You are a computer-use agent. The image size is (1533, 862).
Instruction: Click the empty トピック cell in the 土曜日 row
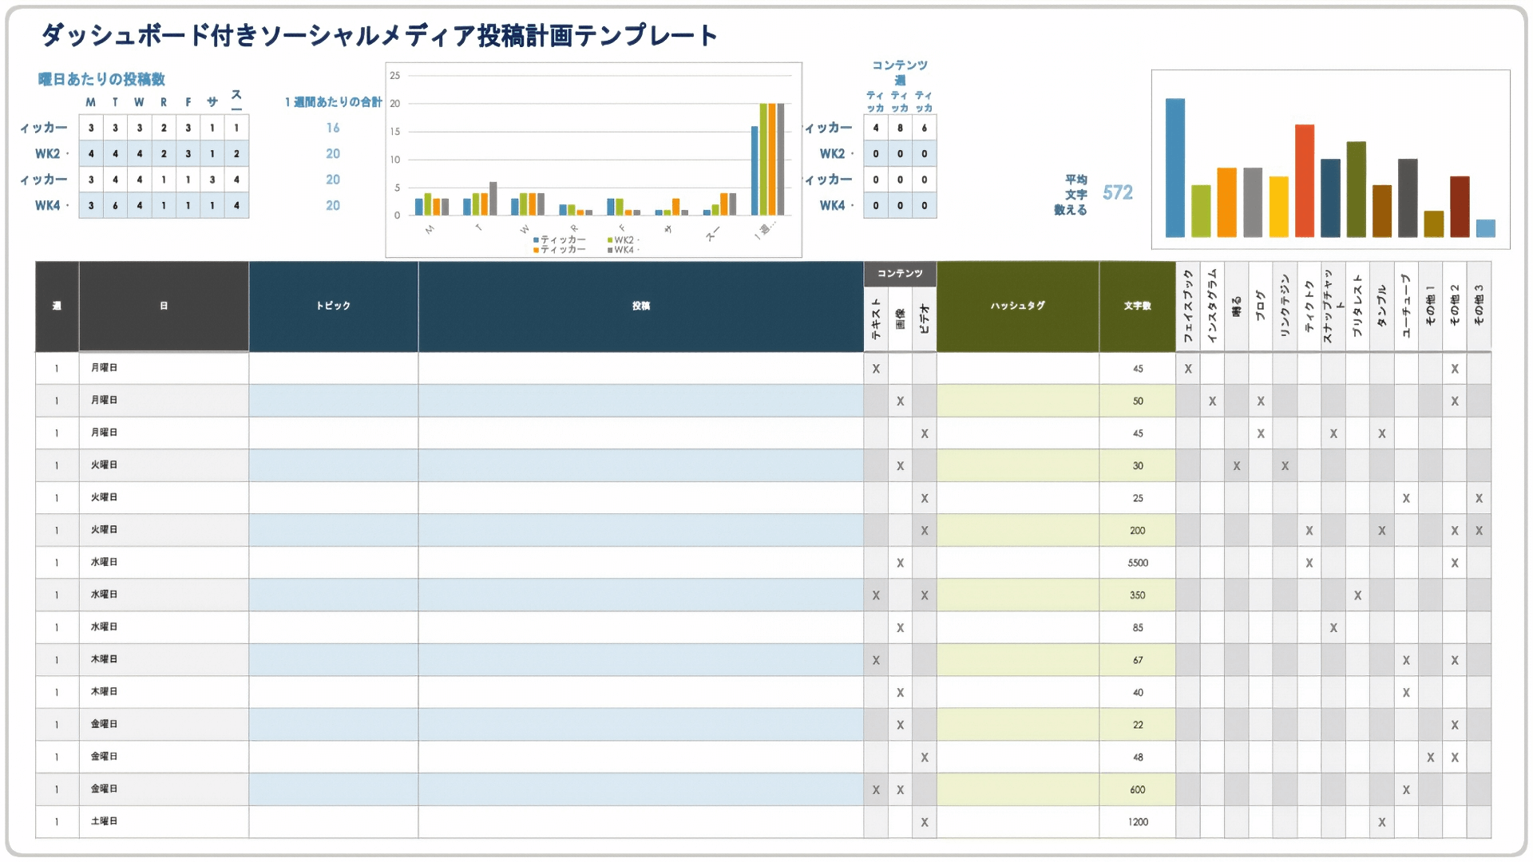(333, 821)
